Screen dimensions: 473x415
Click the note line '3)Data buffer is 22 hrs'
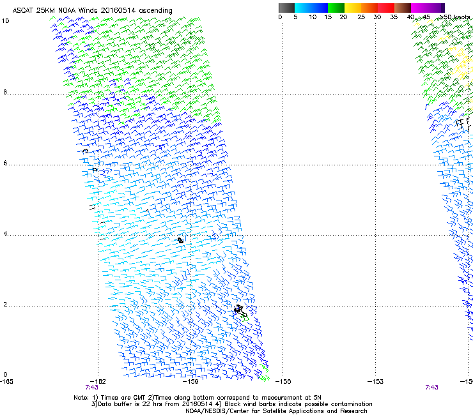(x=231, y=404)
